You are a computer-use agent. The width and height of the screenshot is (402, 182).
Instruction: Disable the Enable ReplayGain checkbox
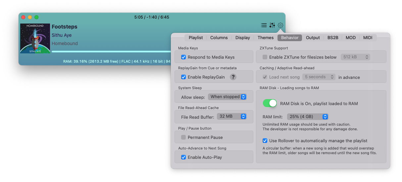(183, 77)
